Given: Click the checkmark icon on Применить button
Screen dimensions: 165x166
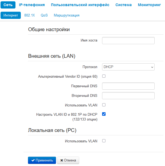Looking at the screenshot, I should click(x=33, y=160).
